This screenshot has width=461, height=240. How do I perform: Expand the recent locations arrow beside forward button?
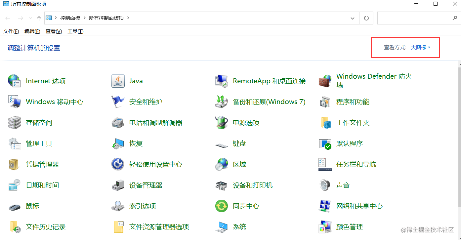click(30, 18)
